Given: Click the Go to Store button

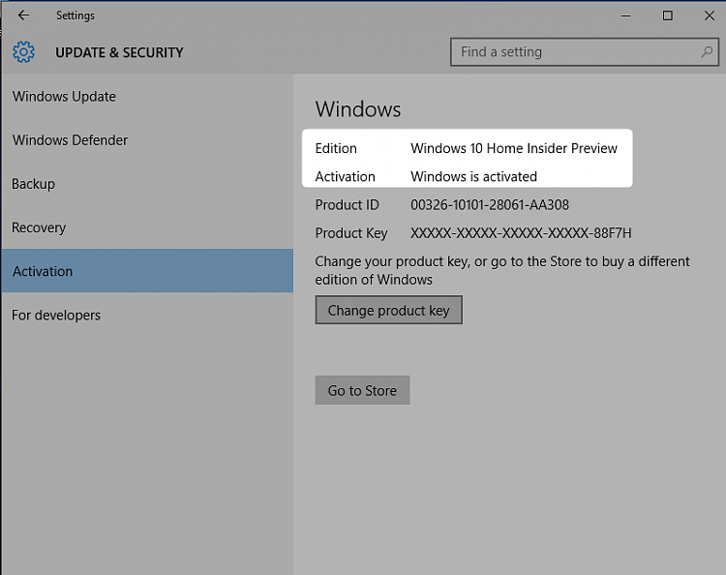Looking at the screenshot, I should coord(362,390).
